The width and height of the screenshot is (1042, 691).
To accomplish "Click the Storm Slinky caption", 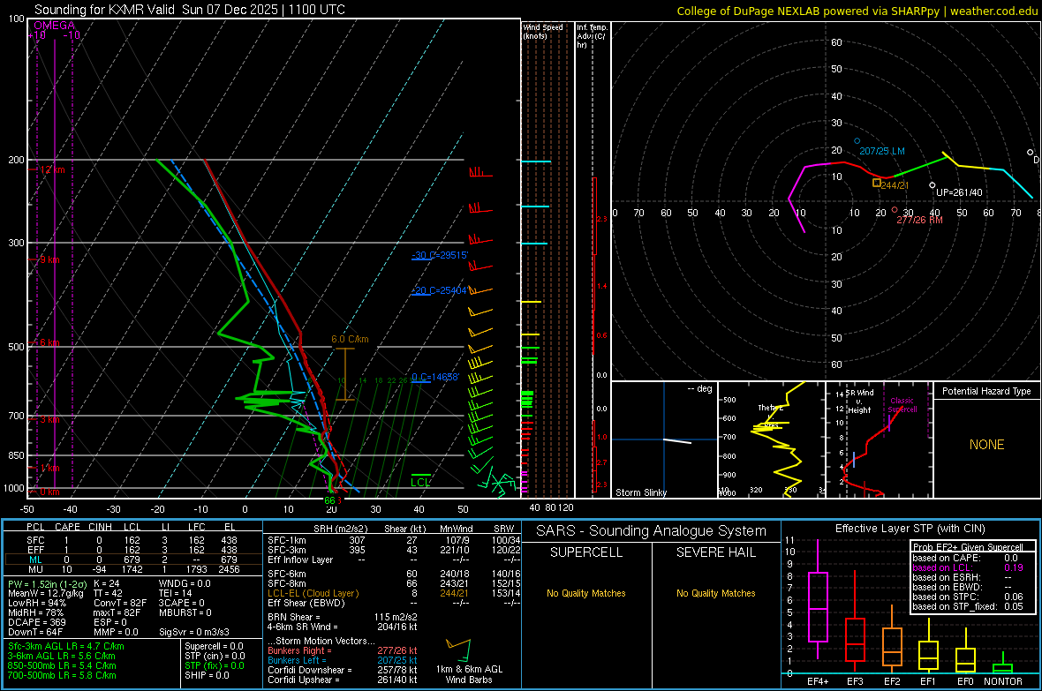I will coord(640,492).
